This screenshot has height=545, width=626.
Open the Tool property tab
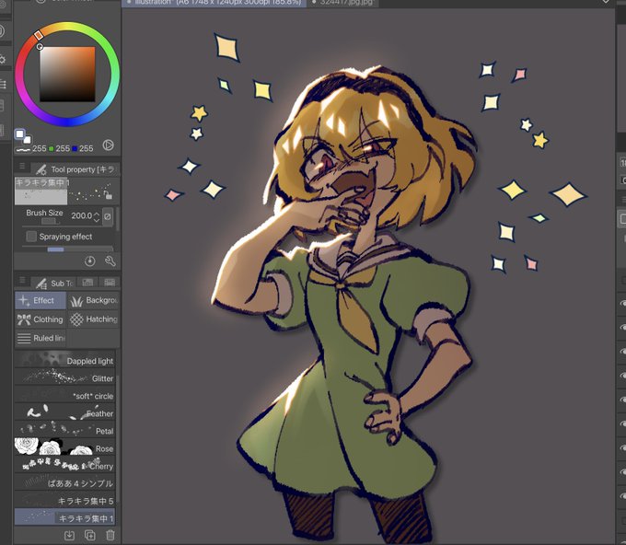(75, 169)
